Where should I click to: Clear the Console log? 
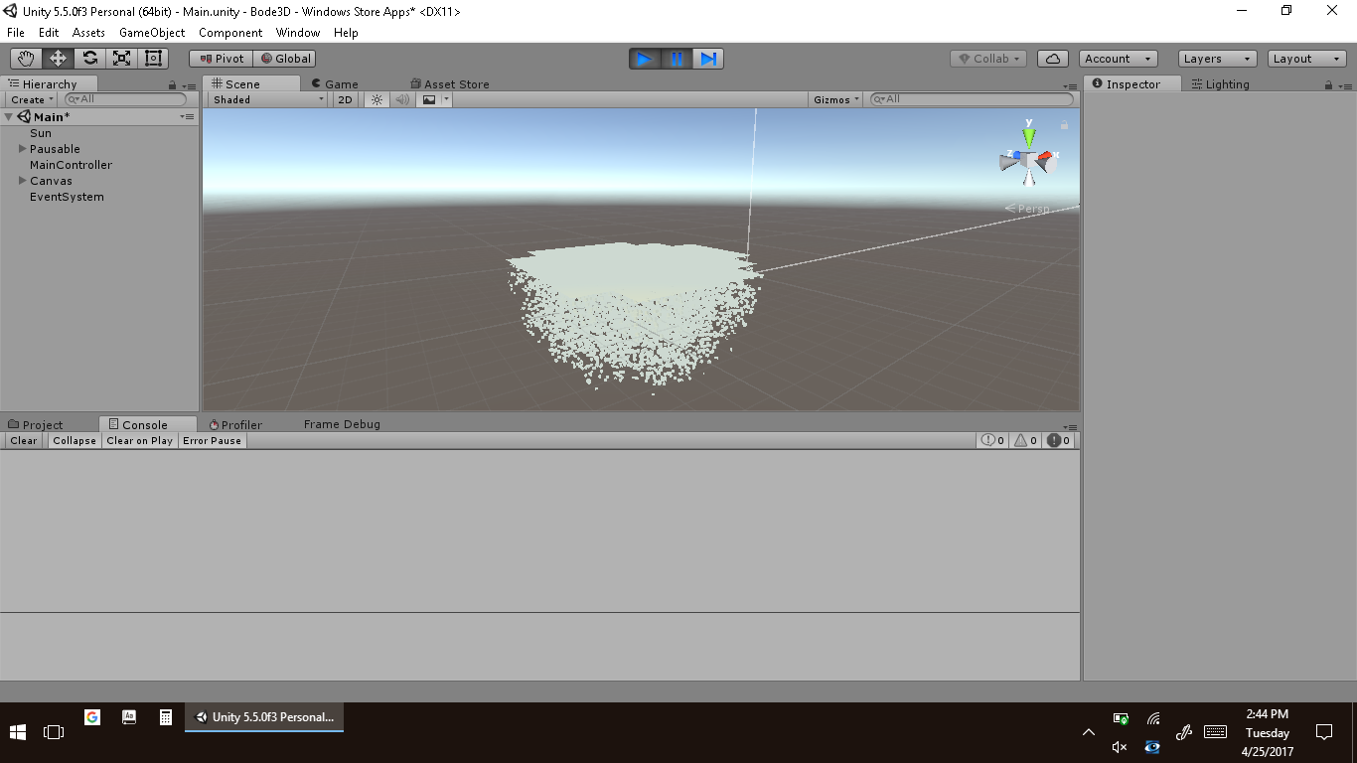click(24, 440)
